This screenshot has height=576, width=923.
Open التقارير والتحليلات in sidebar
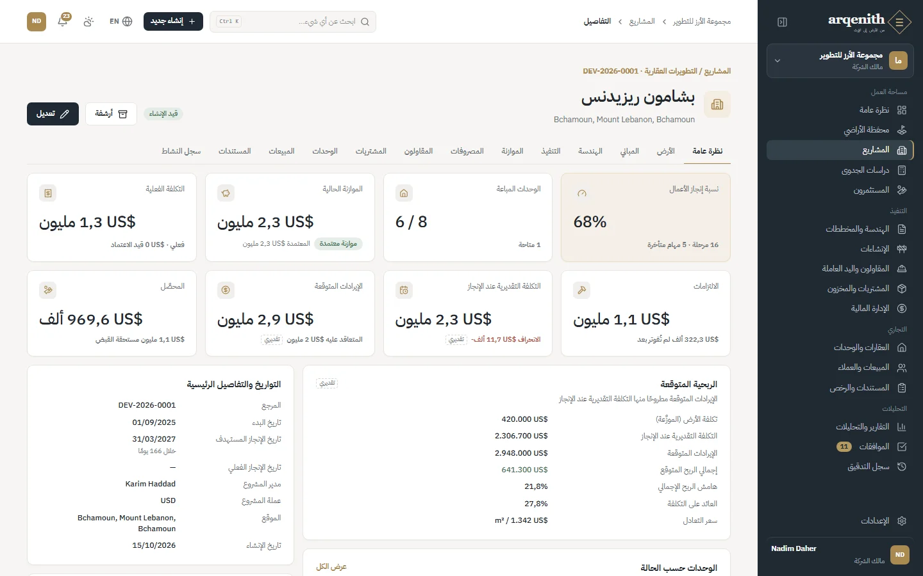click(x=840, y=427)
